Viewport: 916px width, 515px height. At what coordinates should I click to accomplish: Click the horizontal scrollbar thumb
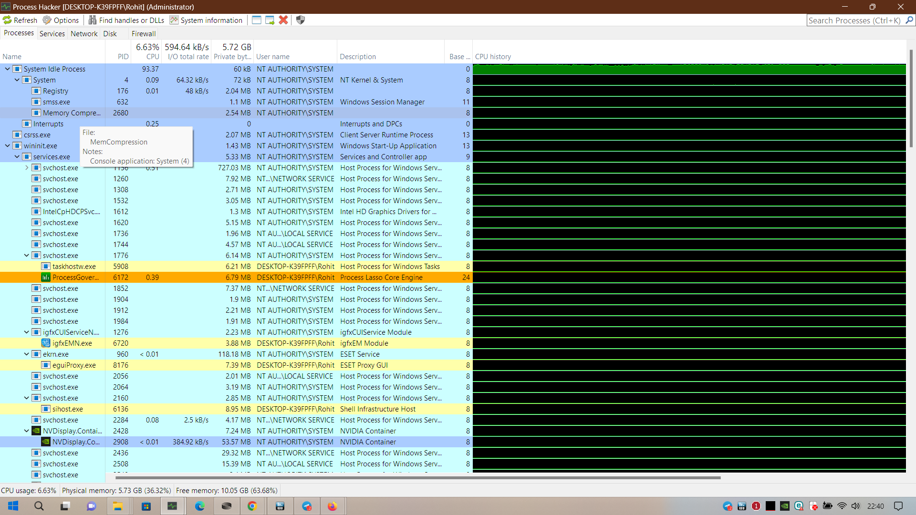coord(418,477)
